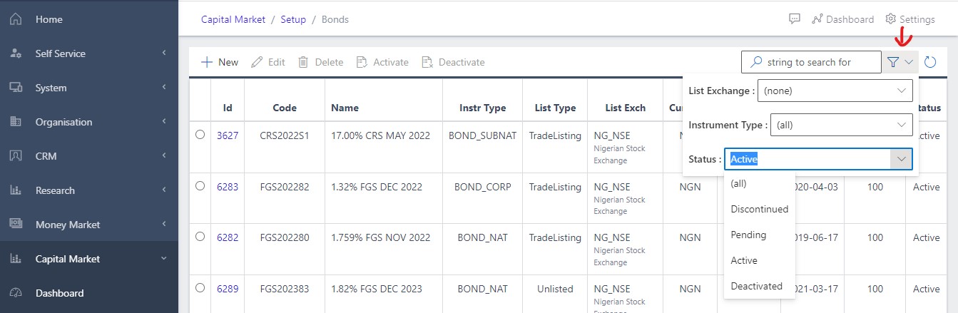Viewport: 958px width, 313px height.
Task: Click the chevron next to the filter funnel
Action: (909, 62)
